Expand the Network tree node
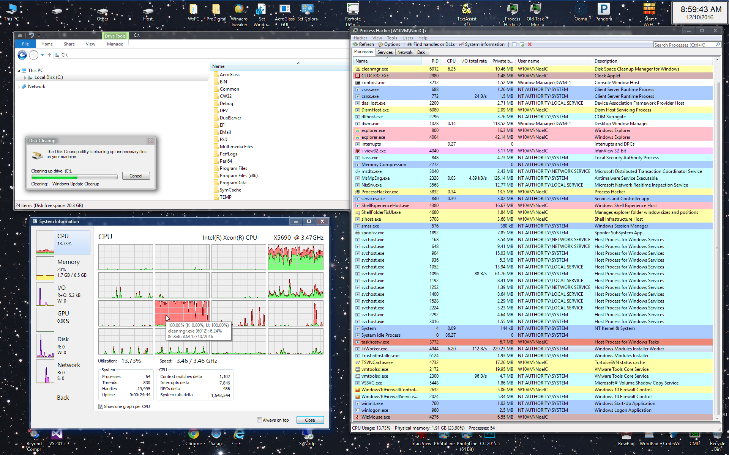The image size is (729, 455). 19,87
